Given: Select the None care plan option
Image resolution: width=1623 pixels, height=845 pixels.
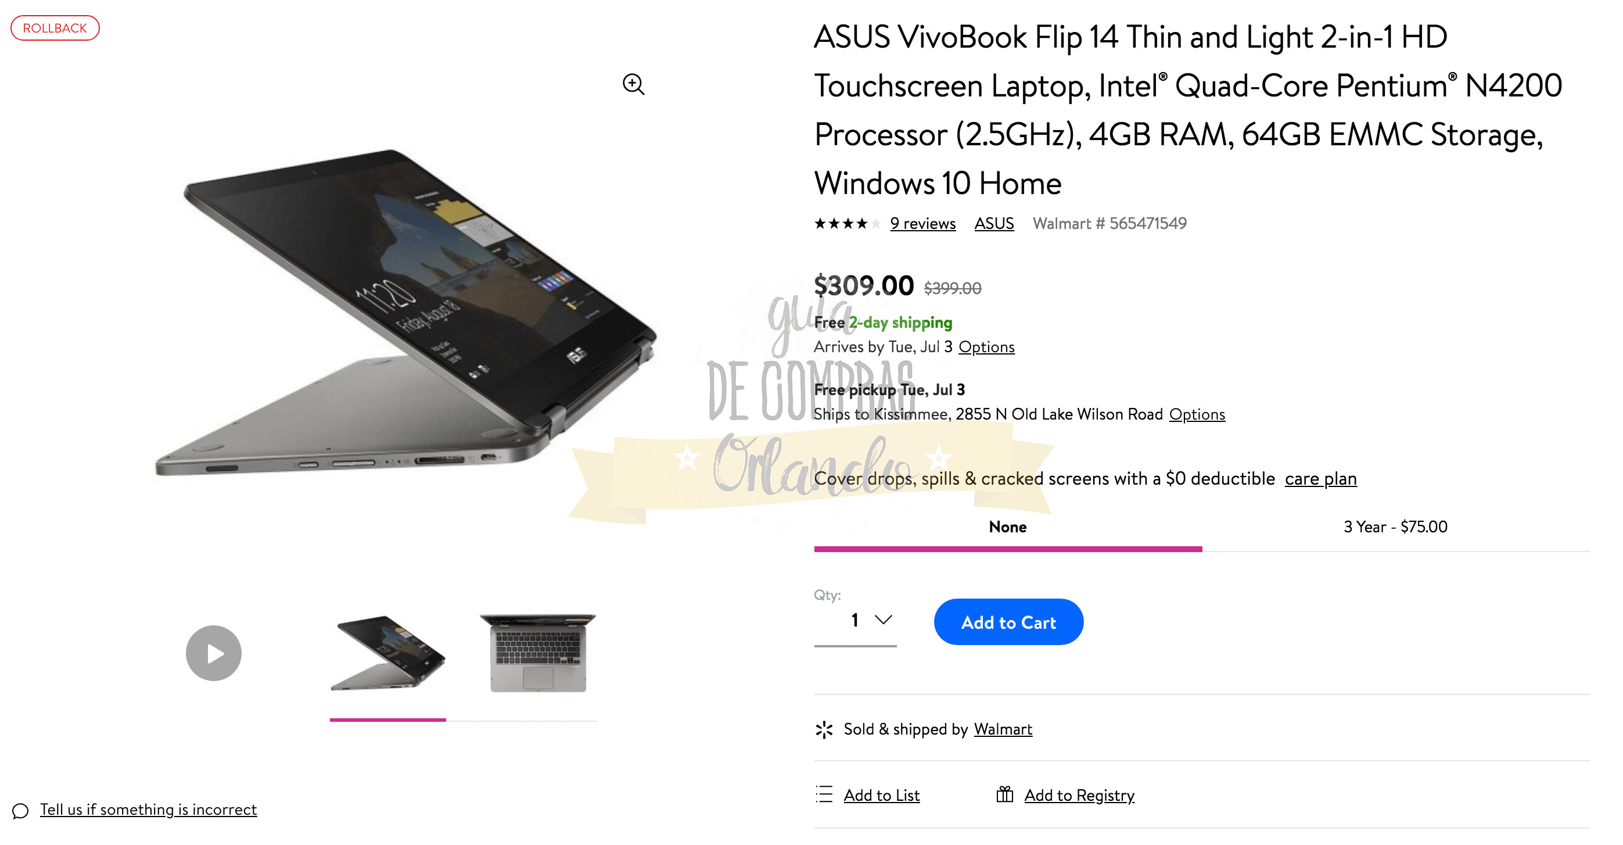Looking at the screenshot, I should [1007, 527].
